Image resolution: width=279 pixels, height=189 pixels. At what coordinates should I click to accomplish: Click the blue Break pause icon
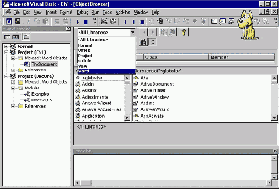(x=134, y=22)
